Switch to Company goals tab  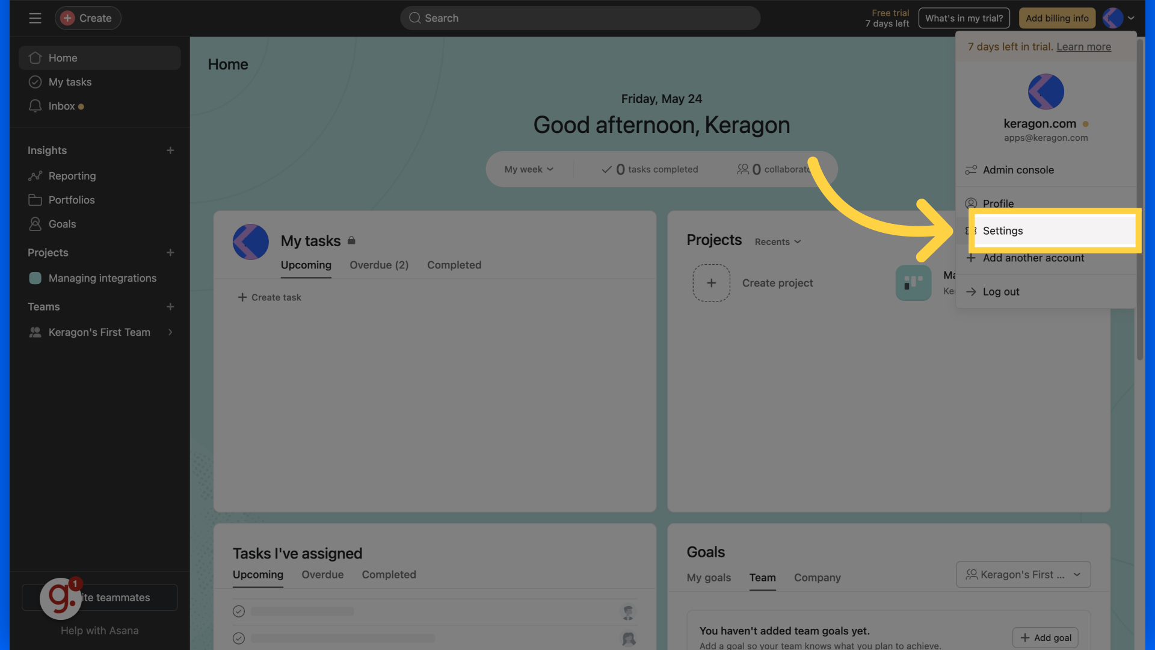(817, 577)
